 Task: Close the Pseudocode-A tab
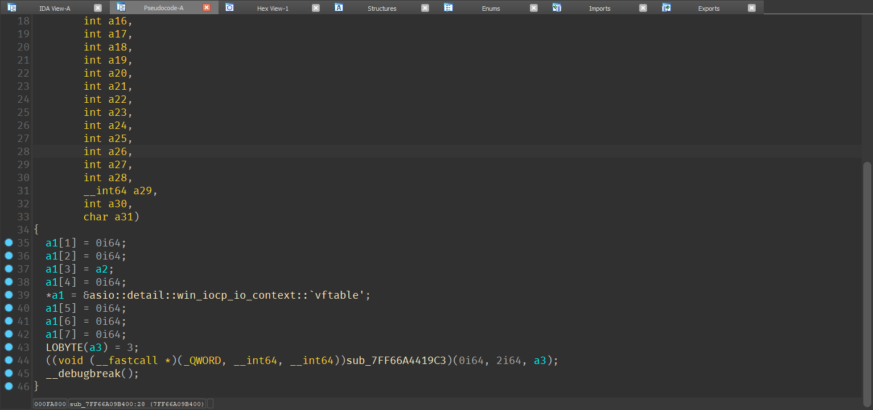[207, 8]
